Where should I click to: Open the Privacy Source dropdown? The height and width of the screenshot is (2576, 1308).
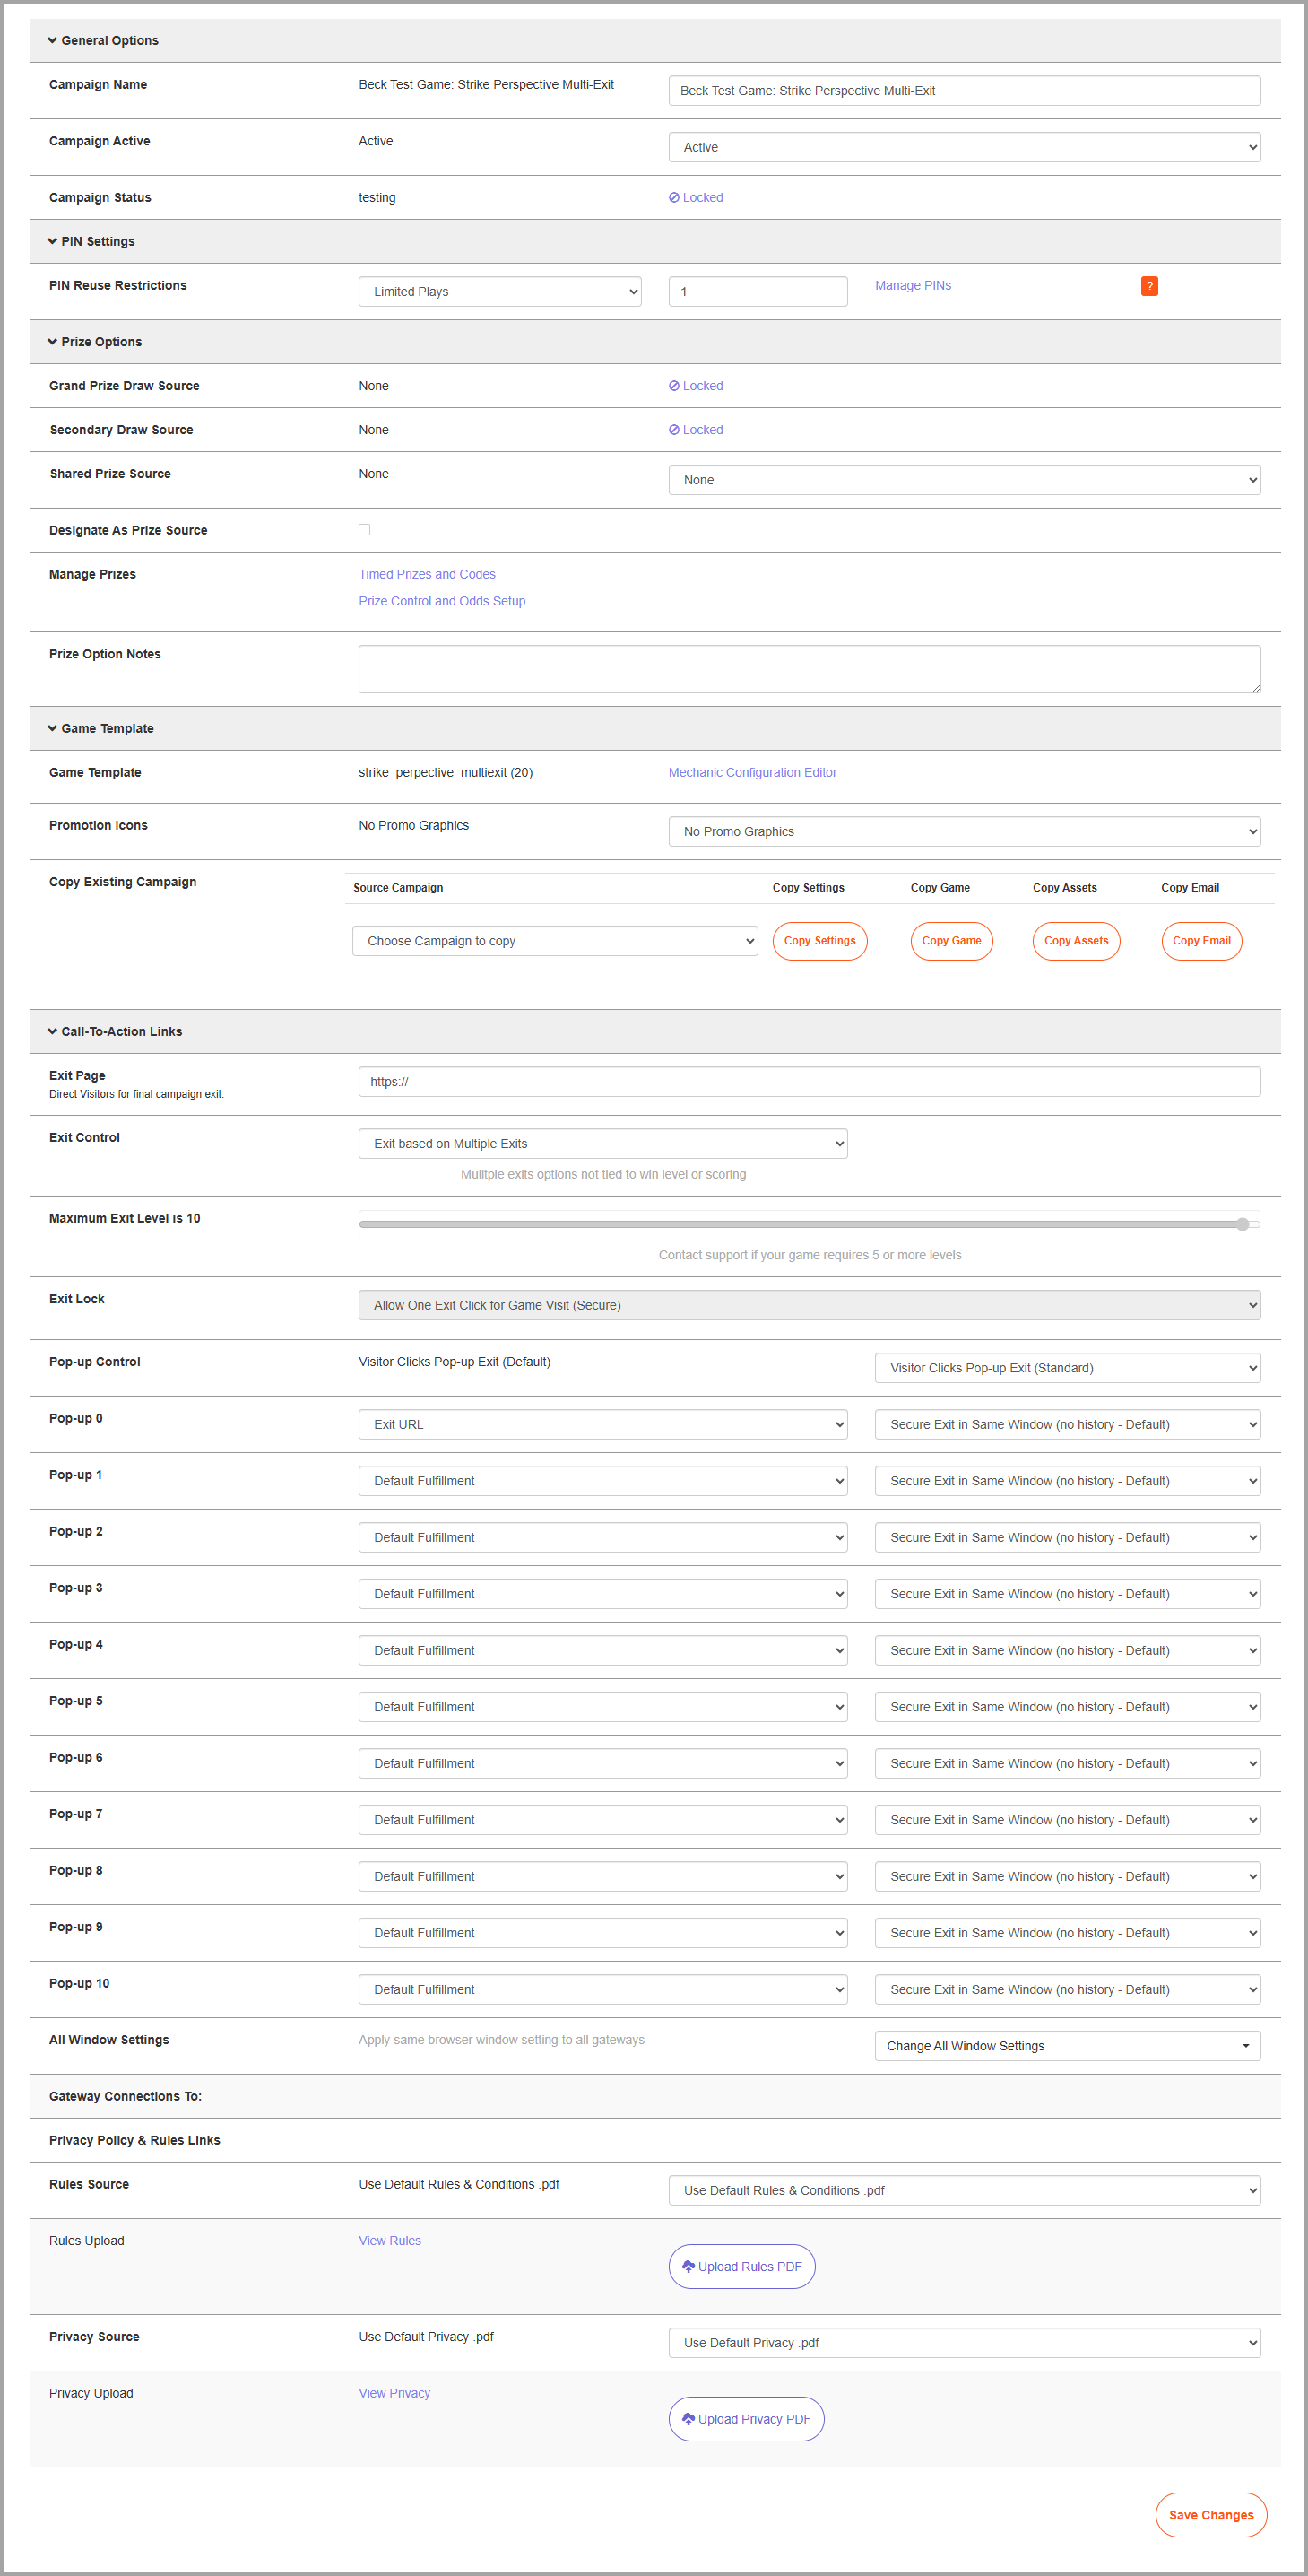(965, 2343)
